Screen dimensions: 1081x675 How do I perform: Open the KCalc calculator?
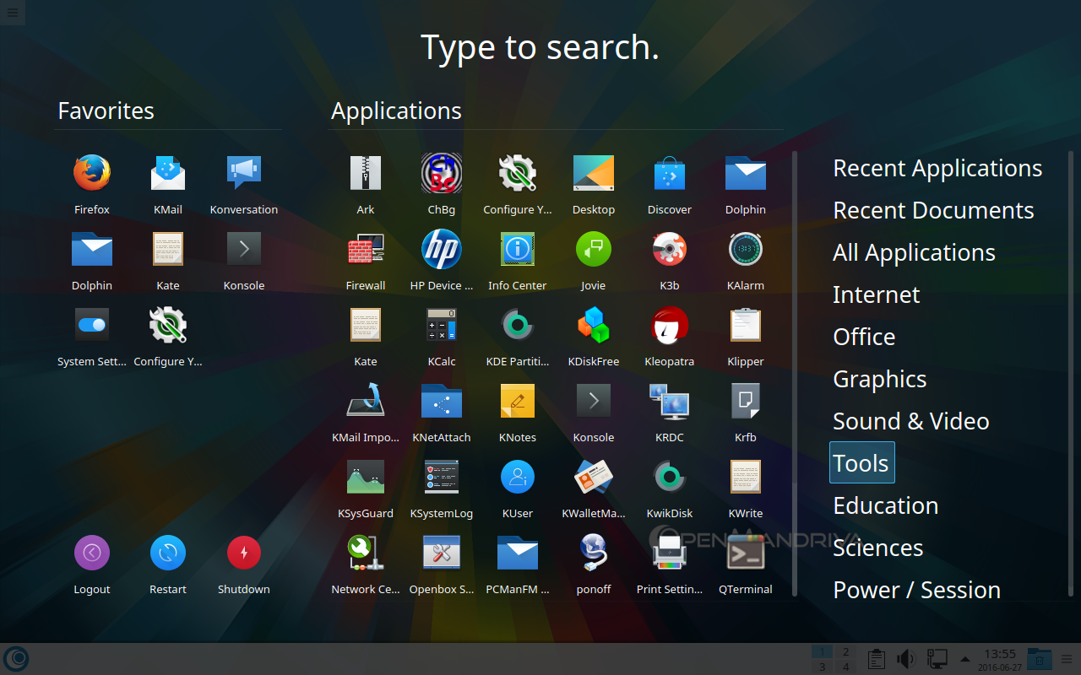(441, 326)
